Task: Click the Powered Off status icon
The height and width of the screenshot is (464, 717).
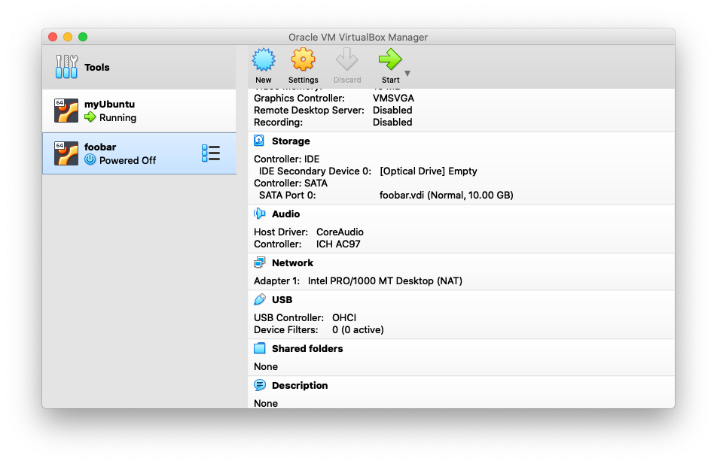Action: [x=90, y=160]
